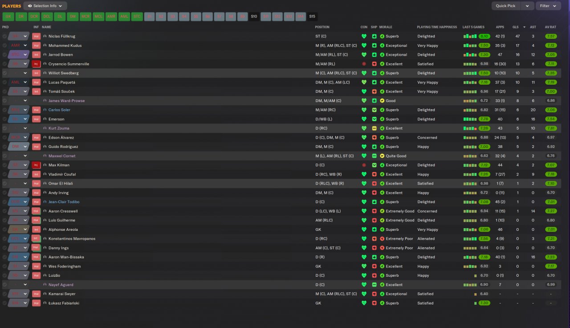Select the GK position slot
The width and height of the screenshot is (570, 328).
[x=8, y=16]
